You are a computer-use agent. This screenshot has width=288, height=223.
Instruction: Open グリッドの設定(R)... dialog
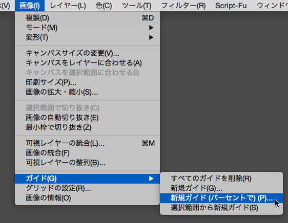tap(87, 188)
